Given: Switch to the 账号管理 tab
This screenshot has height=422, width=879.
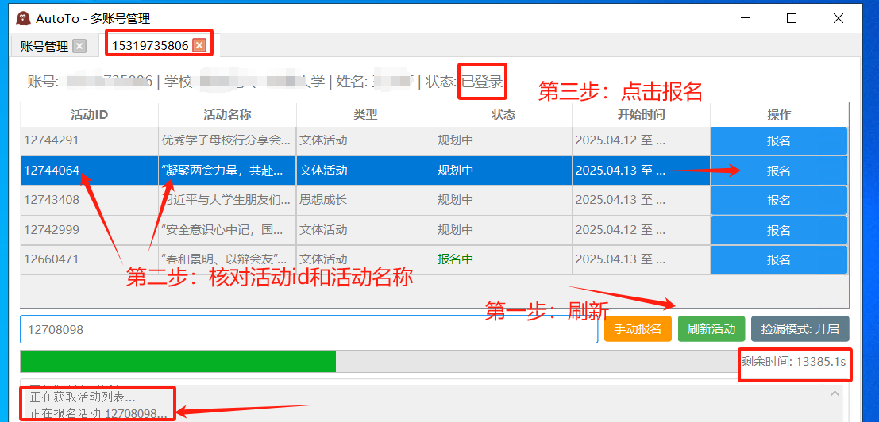Looking at the screenshot, I should click(x=44, y=46).
